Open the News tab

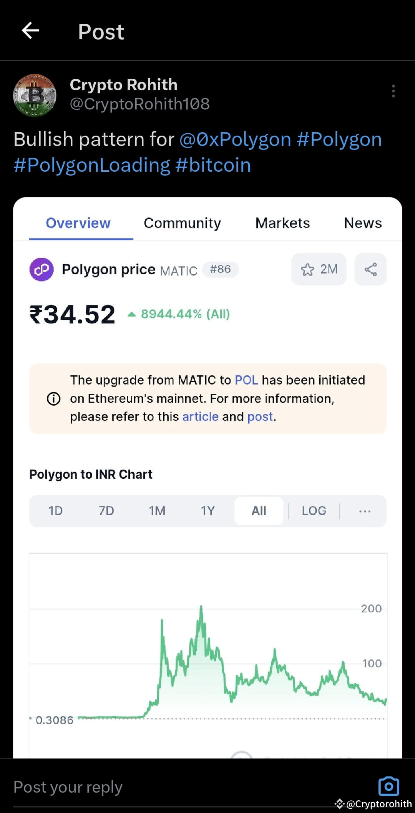pos(362,223)
